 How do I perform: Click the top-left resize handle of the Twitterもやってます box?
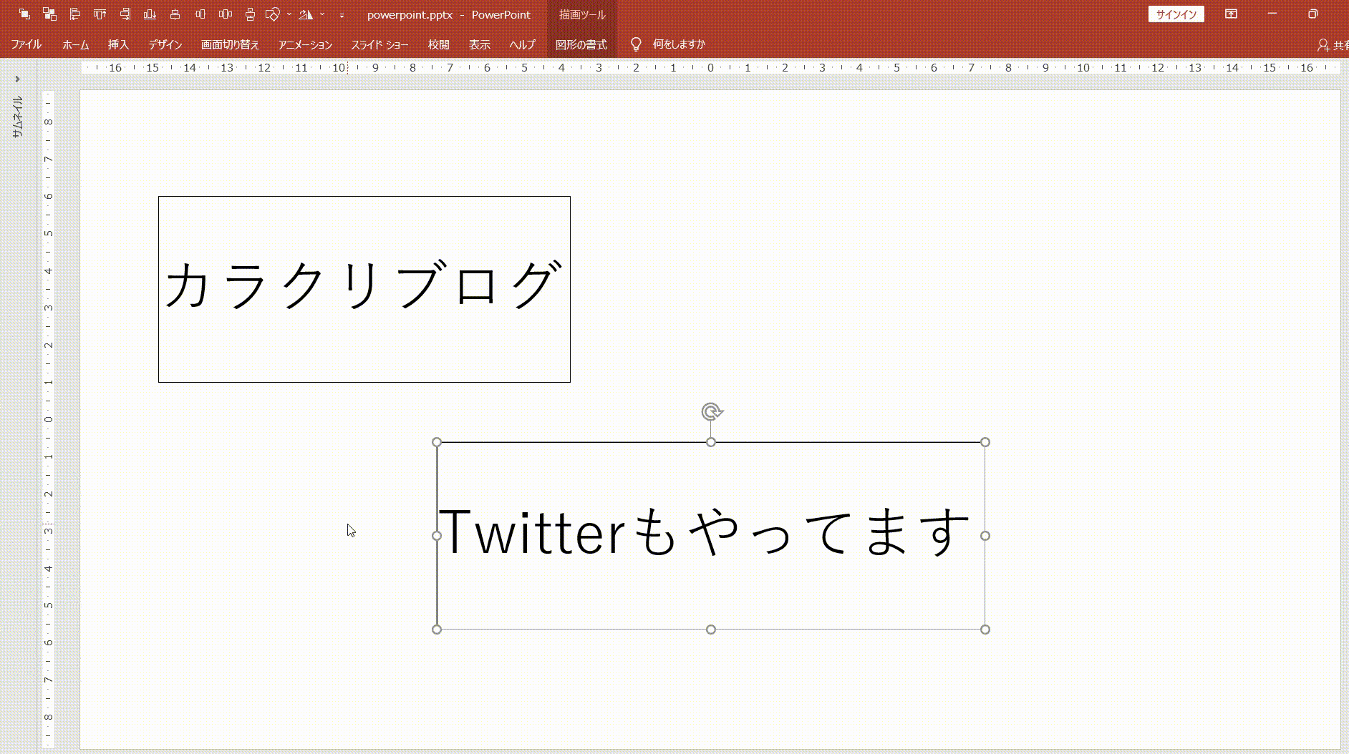pyautogui.click(x=437, y=442)
